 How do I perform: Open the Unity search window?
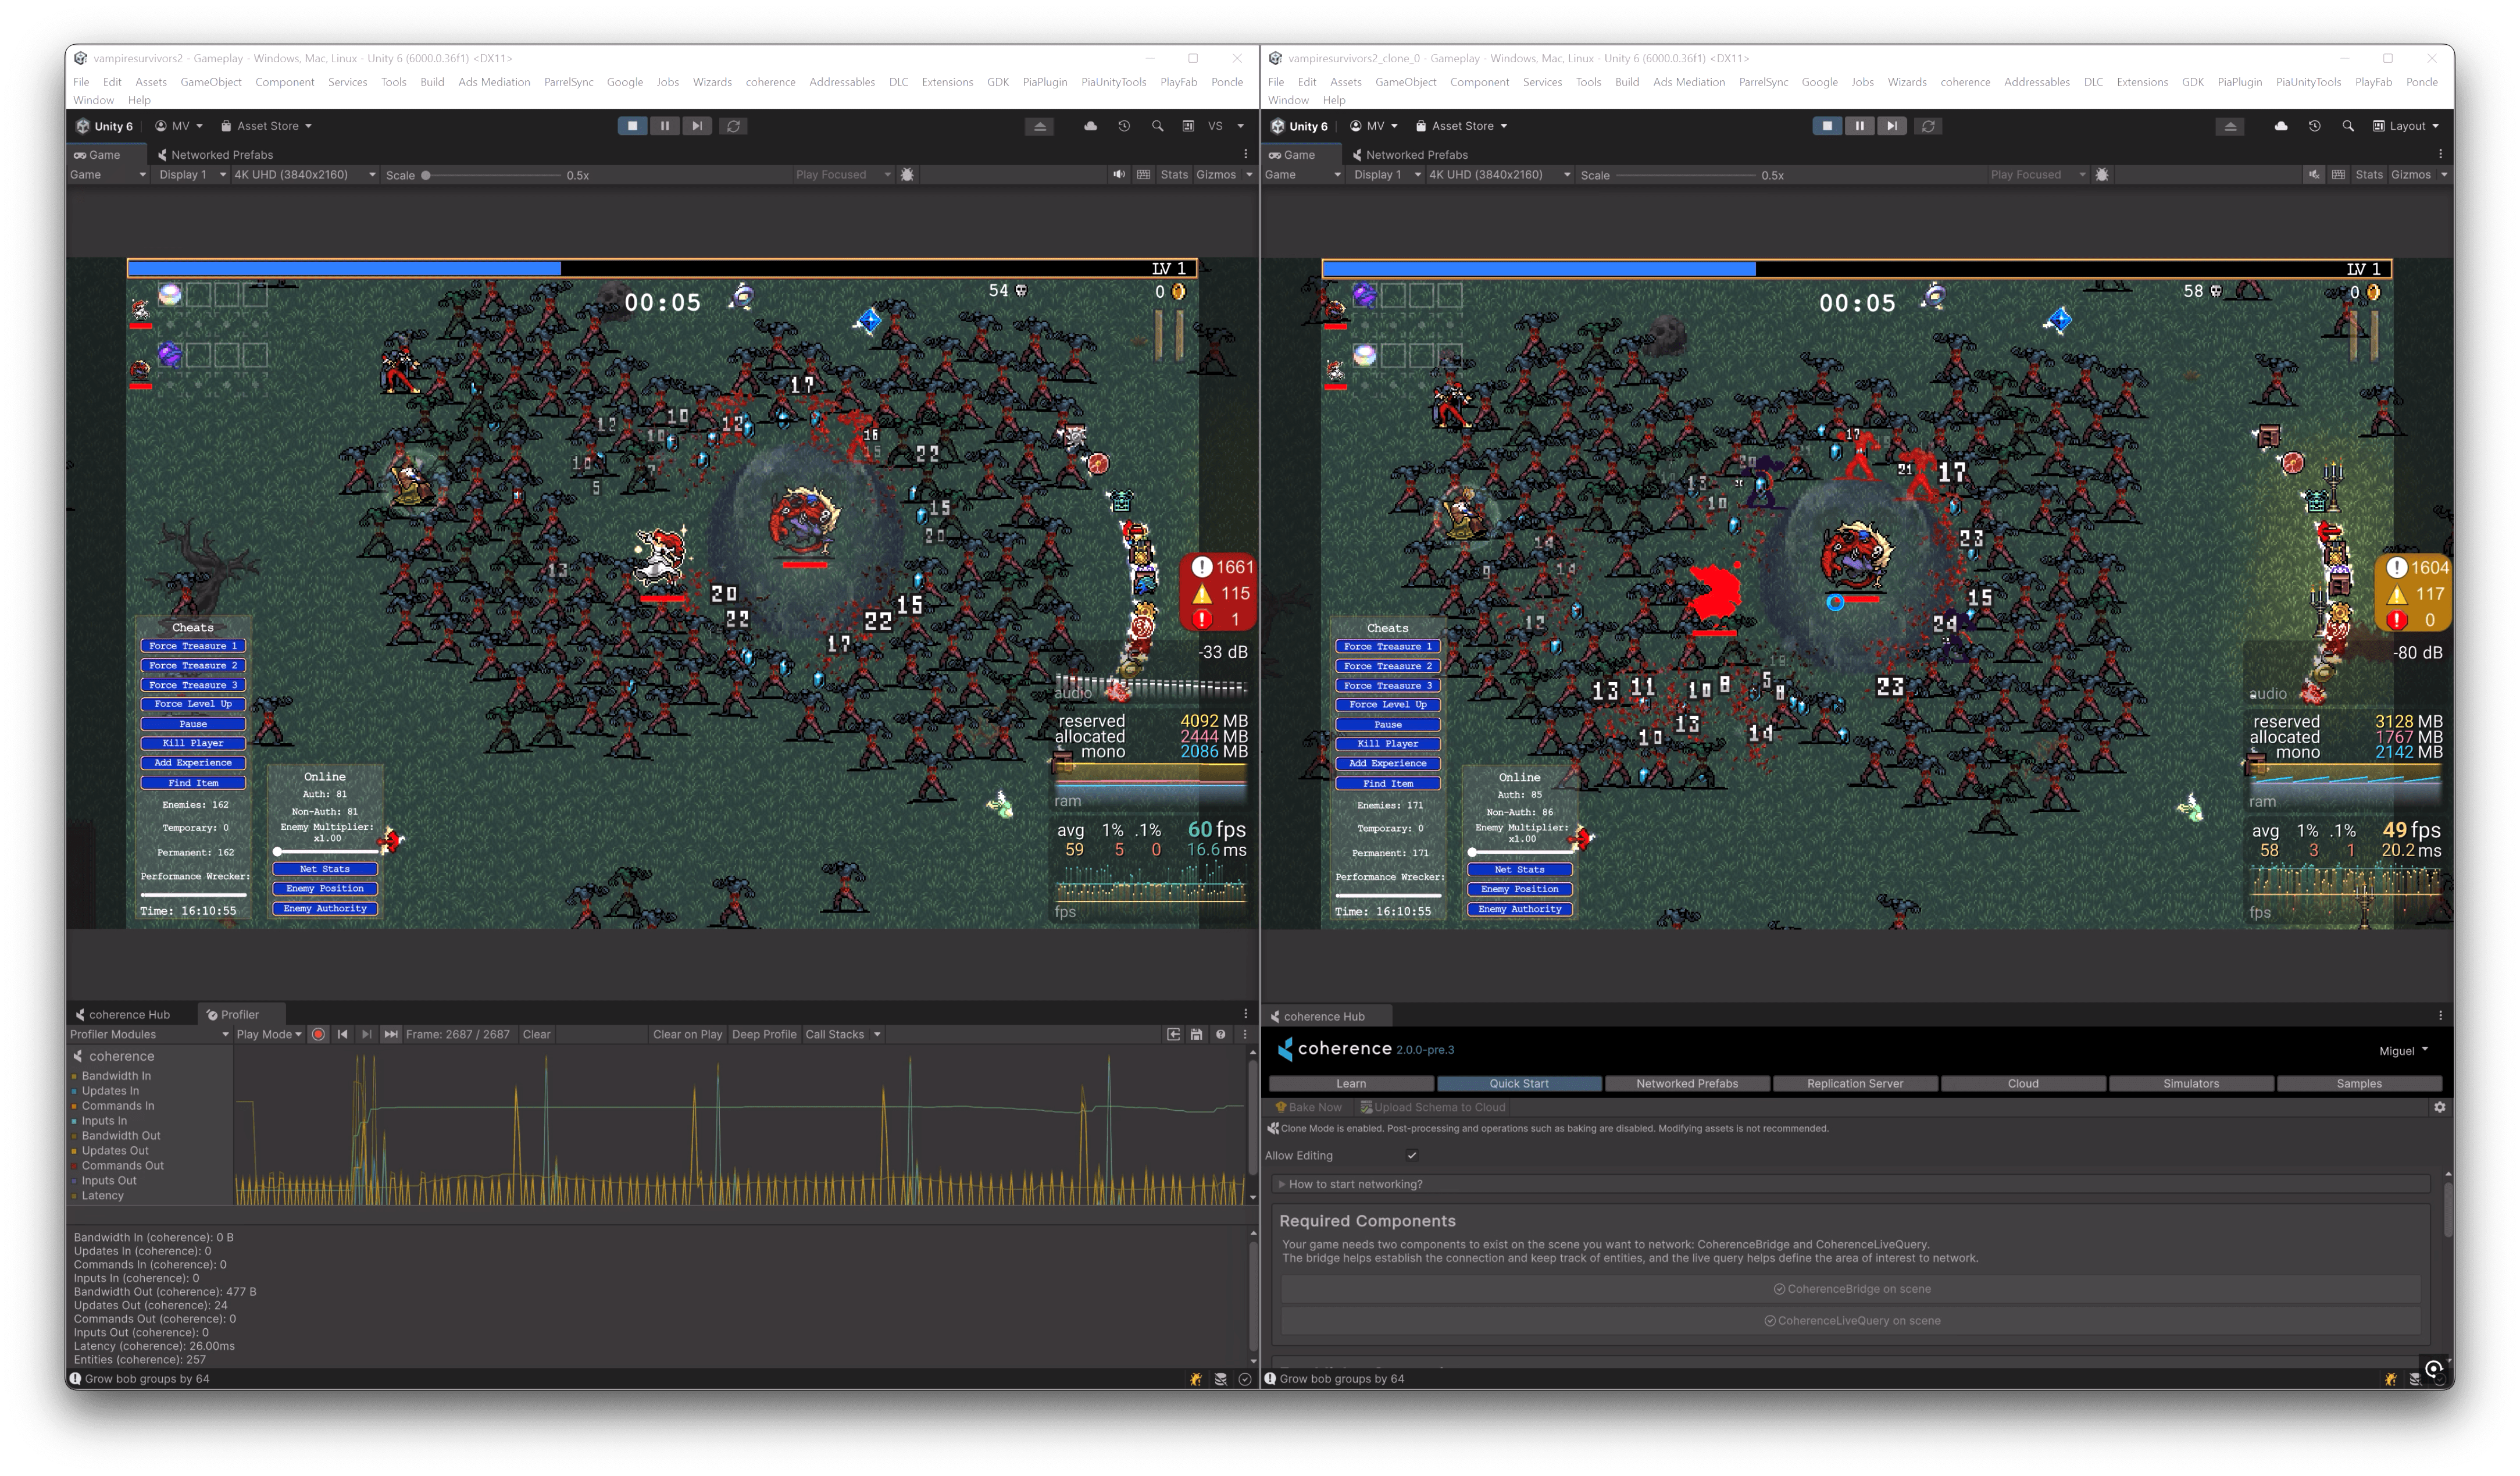(1156, 126)
